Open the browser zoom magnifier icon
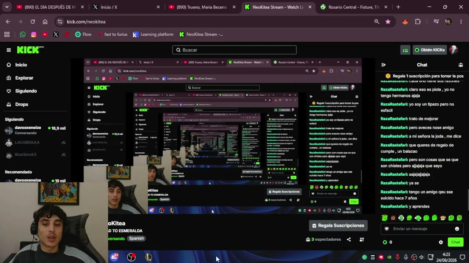The width and height of the screenshot is (469, 263). point(377,22)
